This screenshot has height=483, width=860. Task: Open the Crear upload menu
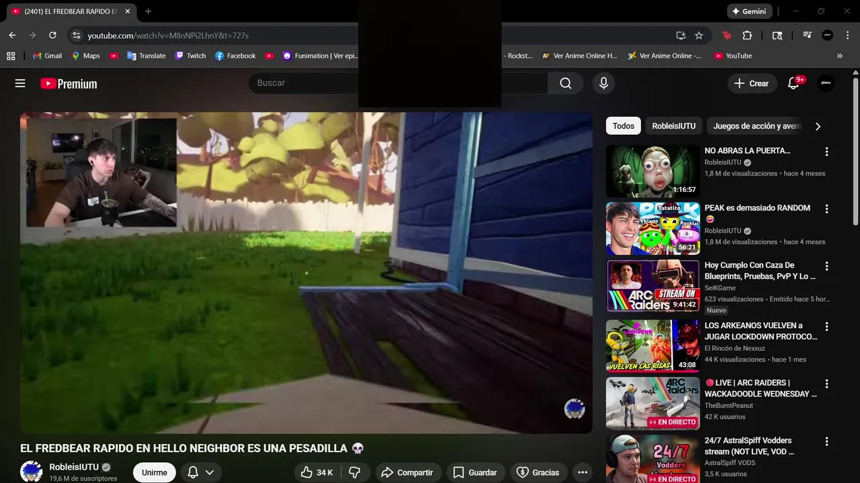click(x=752, y=83)
